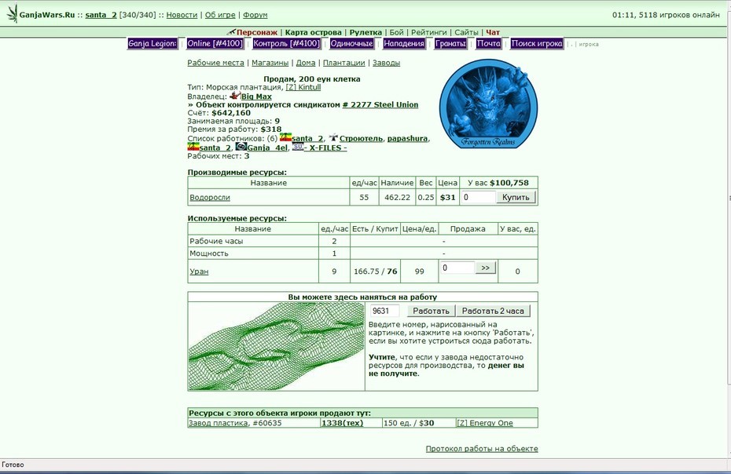Open the Форум header link
This screenshot has height=474, width=731.
pos(255,15)
